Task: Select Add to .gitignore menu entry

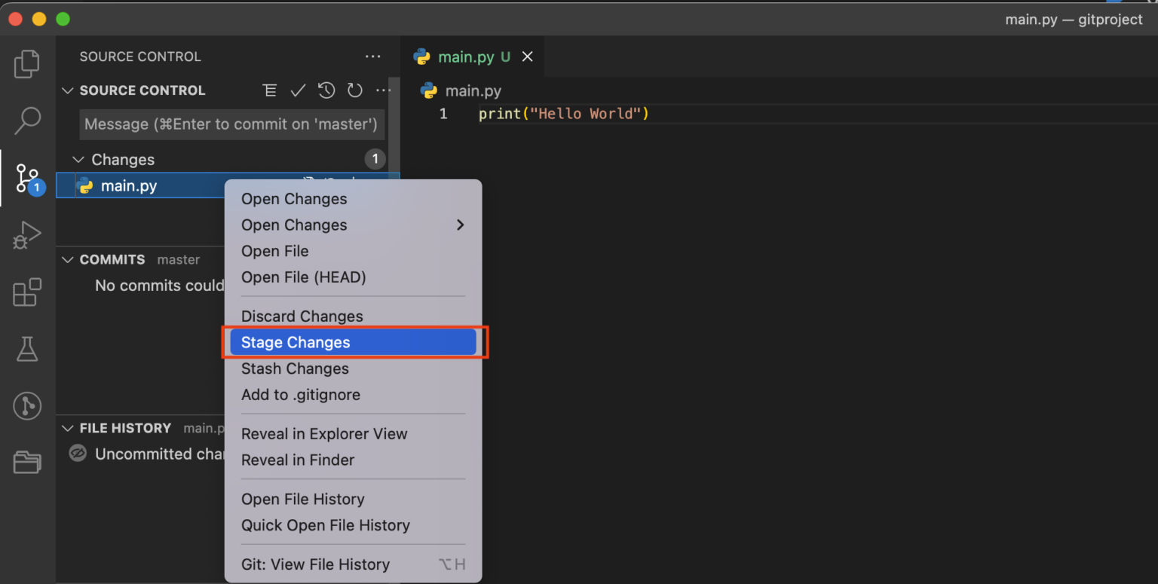Action: (x=301, y=395)
